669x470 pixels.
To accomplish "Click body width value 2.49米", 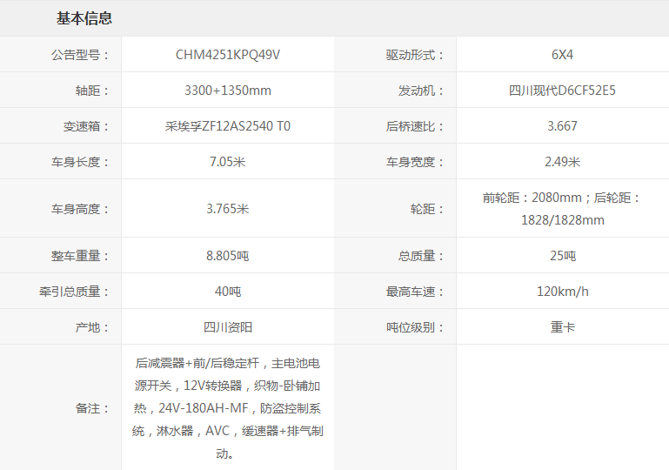I will point(562,162).
